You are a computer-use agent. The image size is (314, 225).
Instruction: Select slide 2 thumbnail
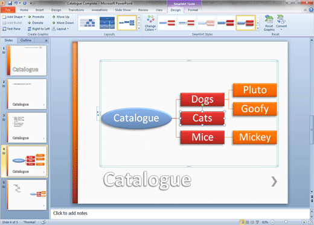pos(27,94)
